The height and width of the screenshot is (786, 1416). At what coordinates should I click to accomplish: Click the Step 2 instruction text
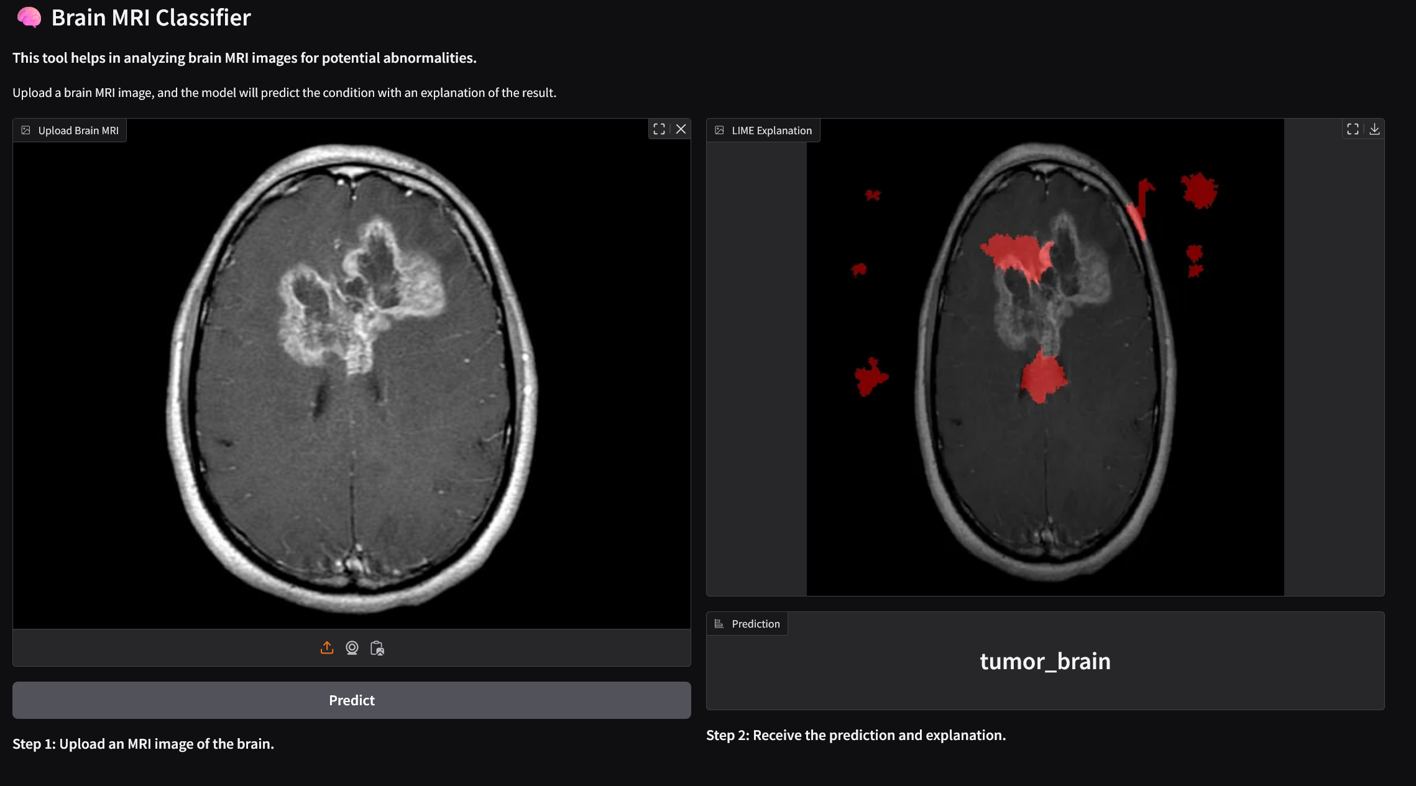[855, 735]
